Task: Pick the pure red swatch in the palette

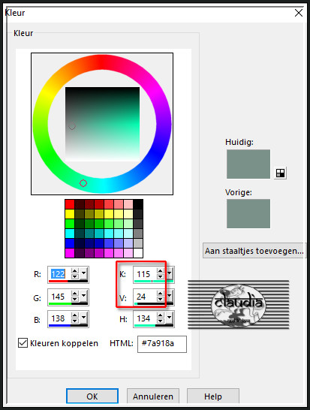Action: pos(70,204)
